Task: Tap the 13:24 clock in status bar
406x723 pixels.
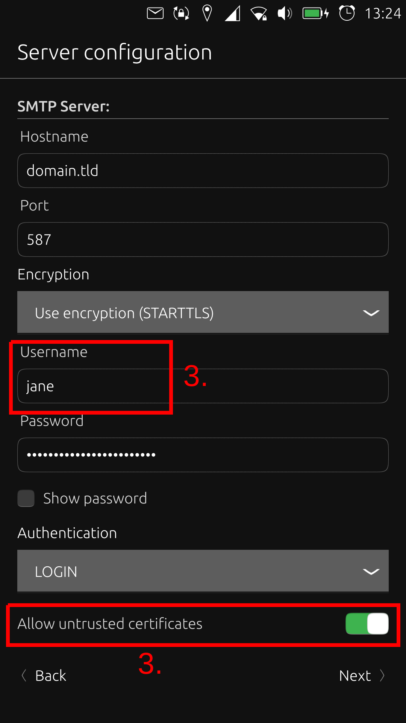Action: coord(383,14)
